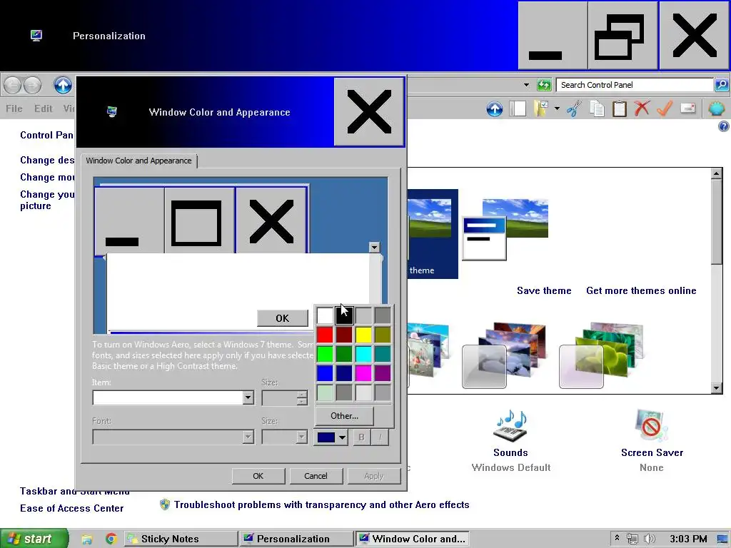Click the orange checkmark properties icon

click(665, 109)
